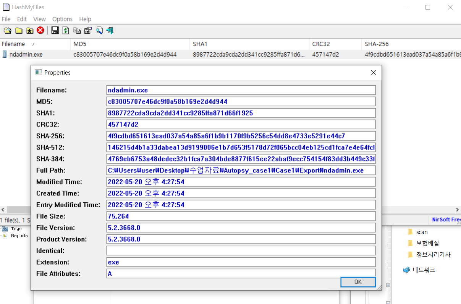461x304 pixels.
Task: Sort by the SHA1 column header
Action: tap(249, 44)
